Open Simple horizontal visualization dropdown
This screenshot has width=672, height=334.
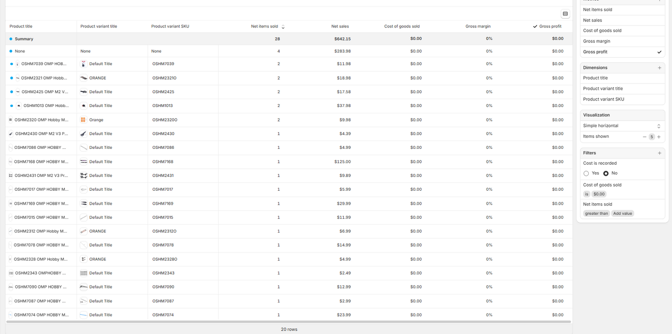click(x=622, y=126)
